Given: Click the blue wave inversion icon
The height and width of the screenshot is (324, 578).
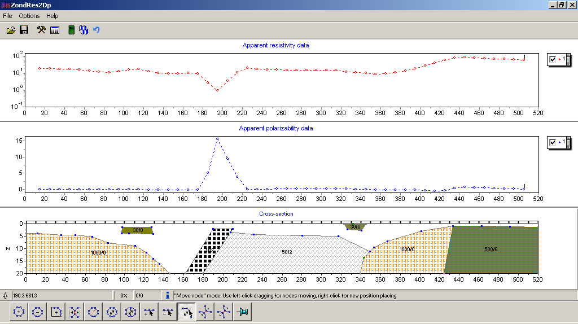Looking at the screenshot, I should pos(84,30).
